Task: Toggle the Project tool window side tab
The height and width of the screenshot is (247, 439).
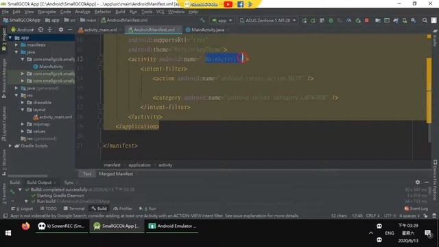Action: (x=3, y=39)
